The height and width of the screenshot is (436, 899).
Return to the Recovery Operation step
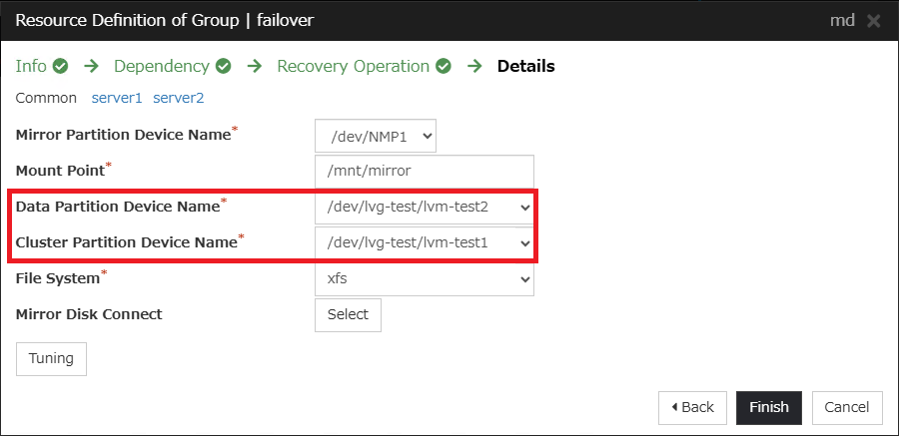click(x=353, y=67)
